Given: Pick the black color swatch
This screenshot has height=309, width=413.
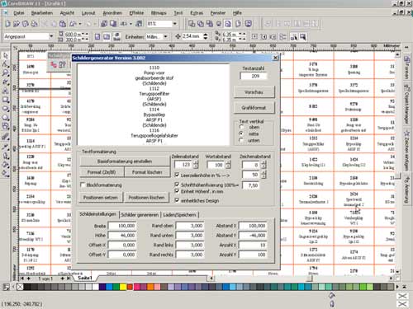Looking at the screenshot, I should [27, 287].
